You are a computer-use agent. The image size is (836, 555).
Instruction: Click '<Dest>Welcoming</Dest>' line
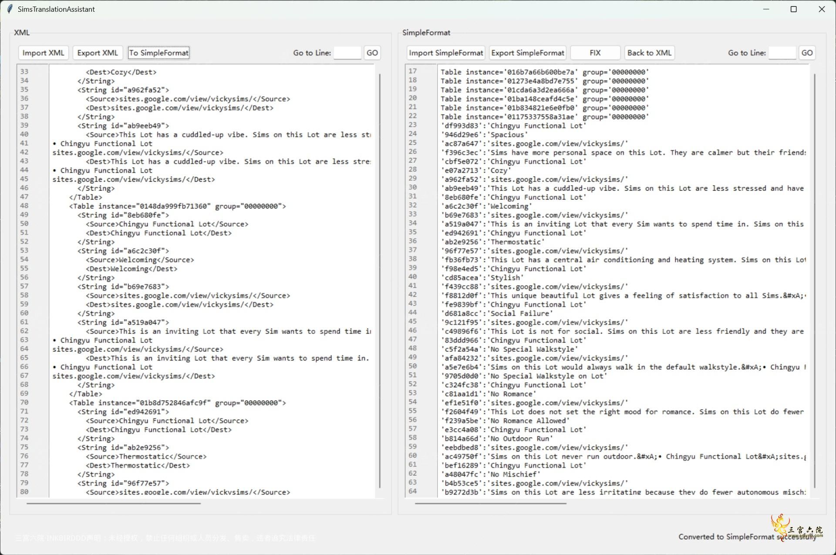point(131,269)
